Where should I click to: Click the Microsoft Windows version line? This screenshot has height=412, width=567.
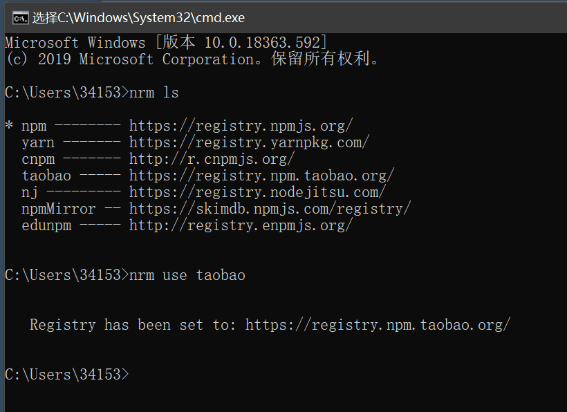point(166,43)
